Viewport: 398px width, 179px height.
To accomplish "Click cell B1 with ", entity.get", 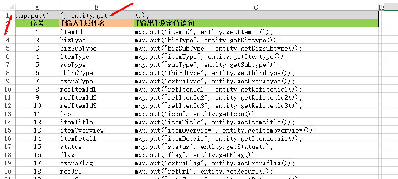I will 97,15.
